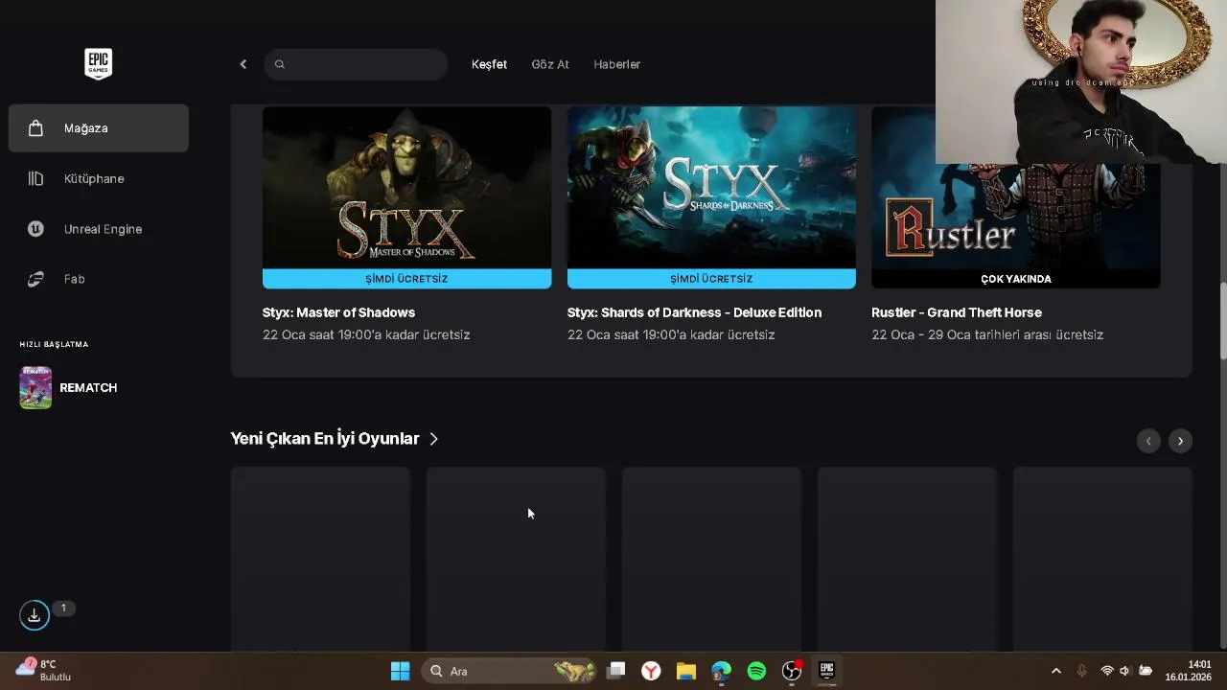The height and width of the screenshot is (690, 1227).
Task: Click the magnifier icon in the search box
Action: point(280,64)
